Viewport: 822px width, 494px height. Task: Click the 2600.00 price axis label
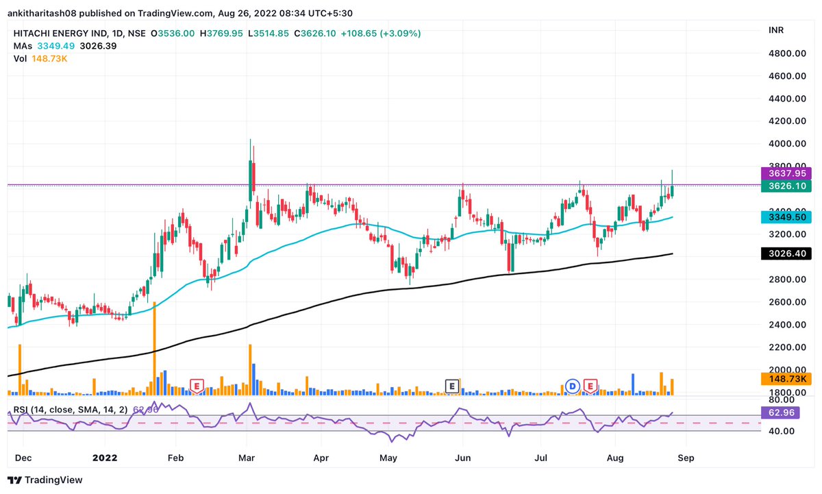[788, 302]
